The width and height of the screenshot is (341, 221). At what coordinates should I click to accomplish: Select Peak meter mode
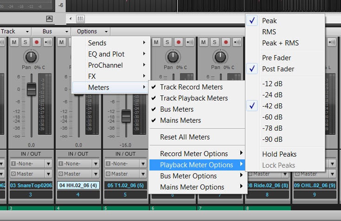(285, 21)
